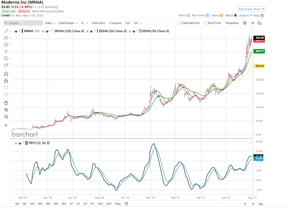This screenshot has width=287, height=207.
Task: Click the yellow DEMA 150 color bar
Action: [53, 31]
